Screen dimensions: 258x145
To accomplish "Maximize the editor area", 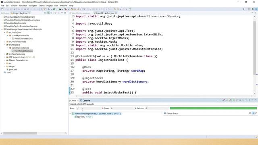I will click(x=255, y=13).
